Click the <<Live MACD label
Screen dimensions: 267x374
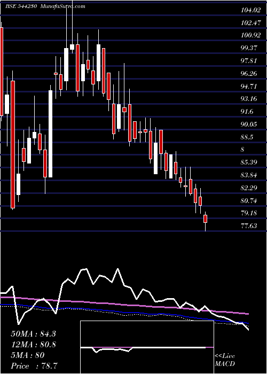225,360
